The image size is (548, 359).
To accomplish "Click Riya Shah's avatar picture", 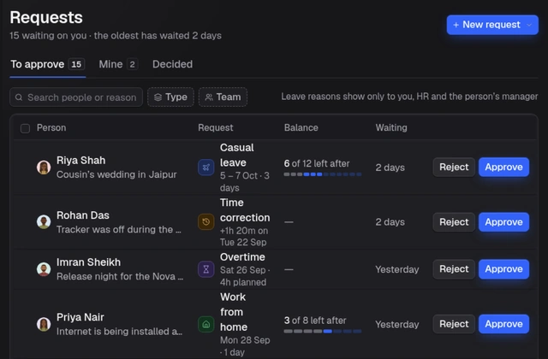I will [x=44, y=168].
